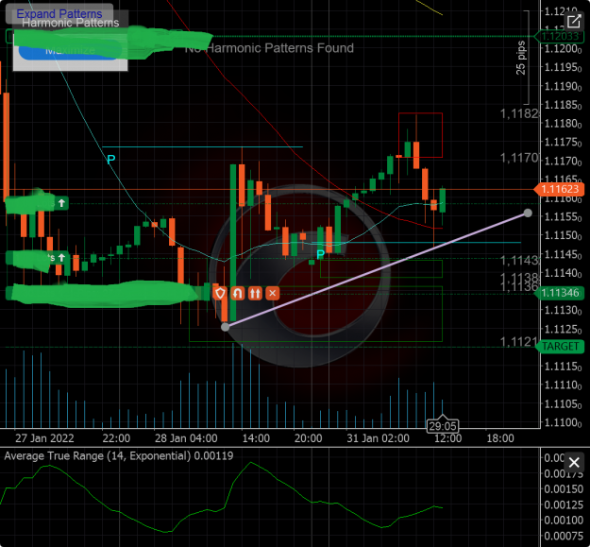Viewport: 590px width, 547px height.
Task: Click the 1,1170 price level label
Action: pos(519,158)
